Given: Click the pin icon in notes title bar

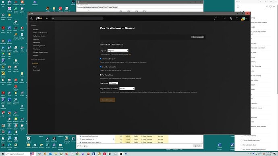Looking at the screenshot, I should [x=260, y=2].
